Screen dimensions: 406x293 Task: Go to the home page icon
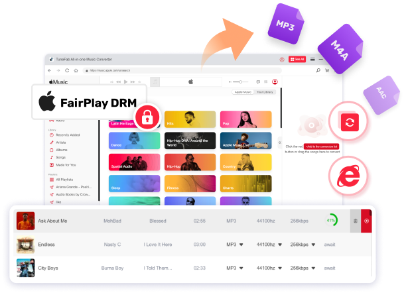click(x=76, y=70)
